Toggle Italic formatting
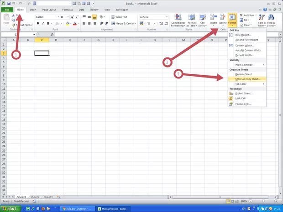 43,23
